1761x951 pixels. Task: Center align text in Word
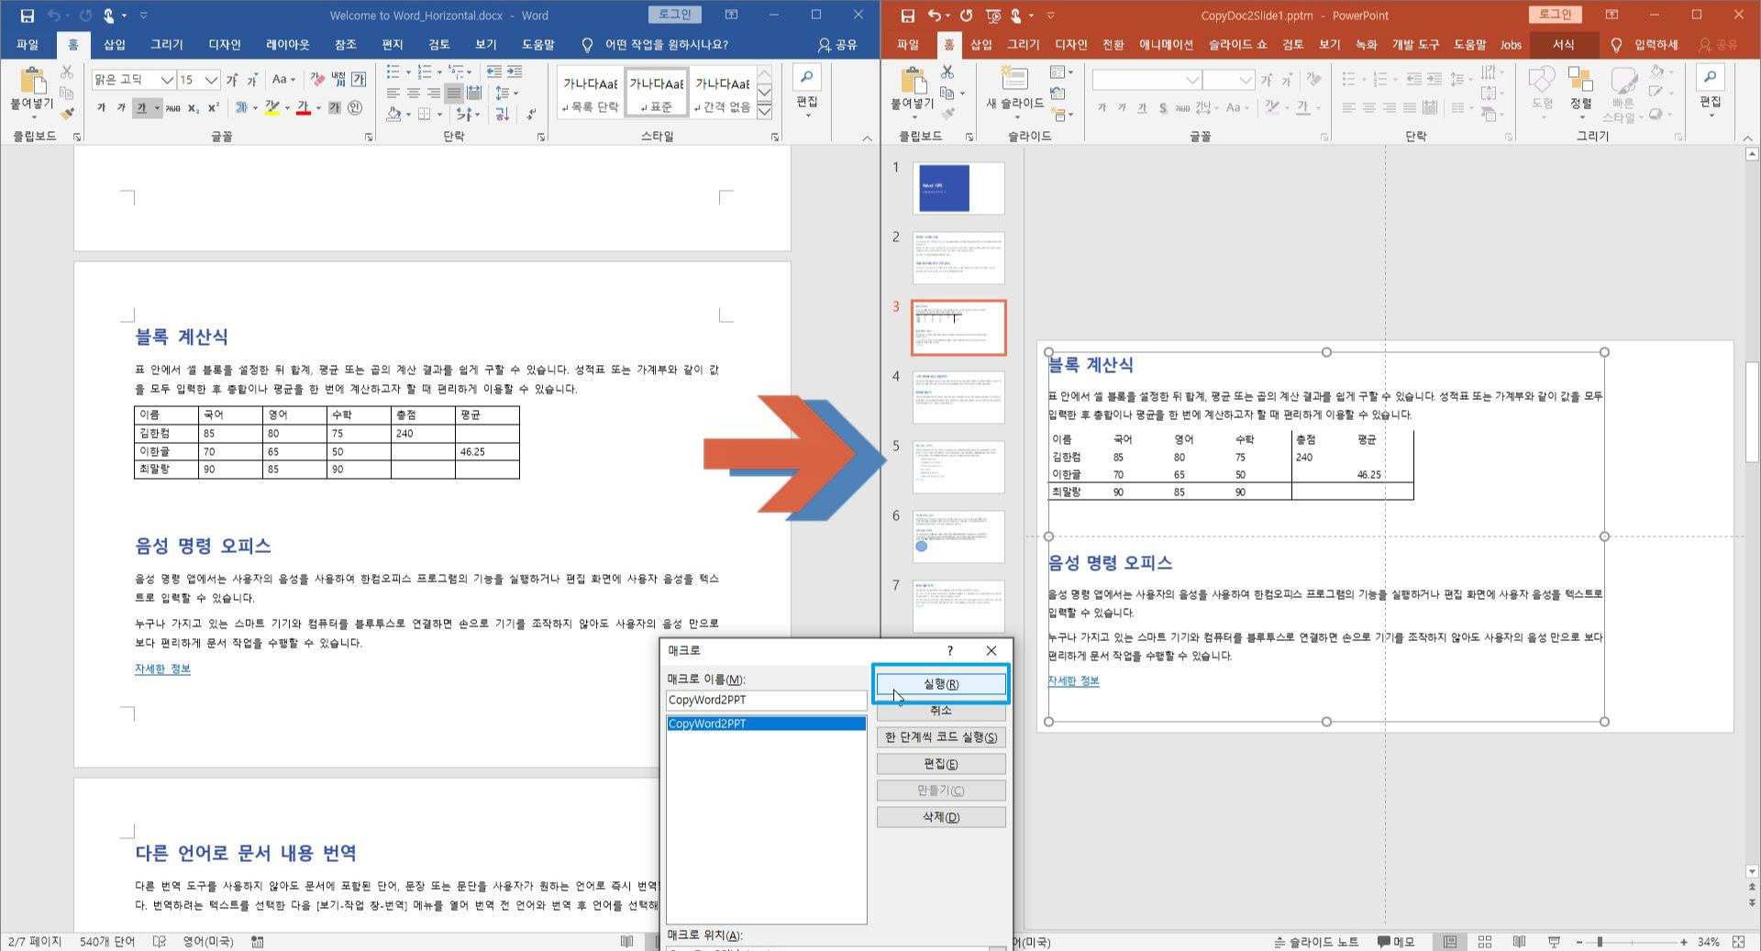(413, 93)
